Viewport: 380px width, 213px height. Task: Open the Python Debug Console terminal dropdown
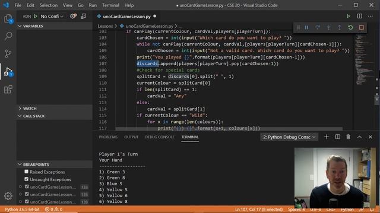289,137
